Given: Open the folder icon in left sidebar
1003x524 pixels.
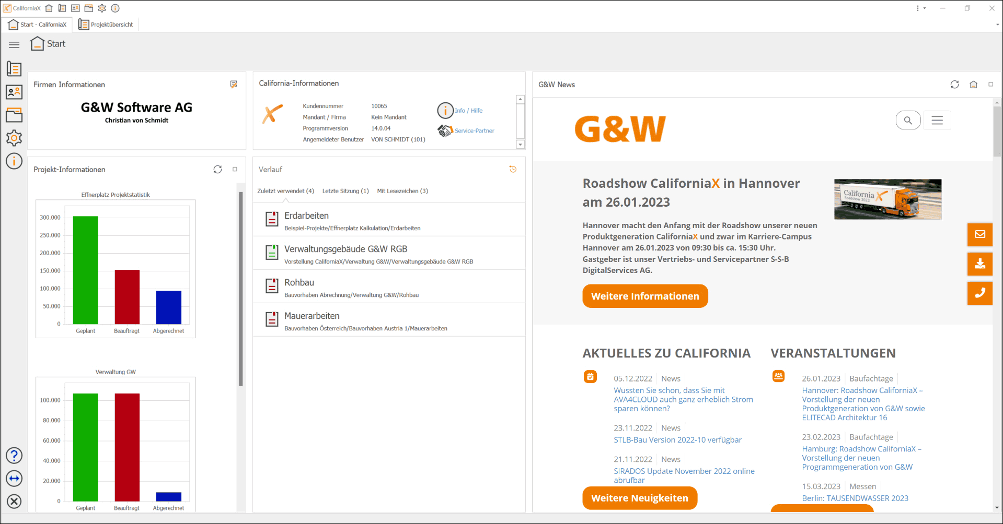Looking at the screenshot, I should pos(14,115).
